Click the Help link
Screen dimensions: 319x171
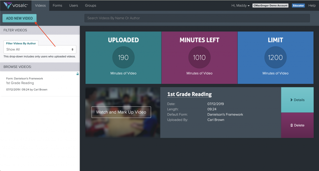pyautogui.click(x=312, y=6)
